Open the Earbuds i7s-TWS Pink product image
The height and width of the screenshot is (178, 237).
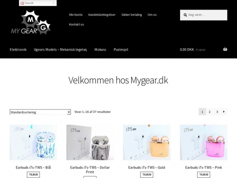[x=203, y=142]
